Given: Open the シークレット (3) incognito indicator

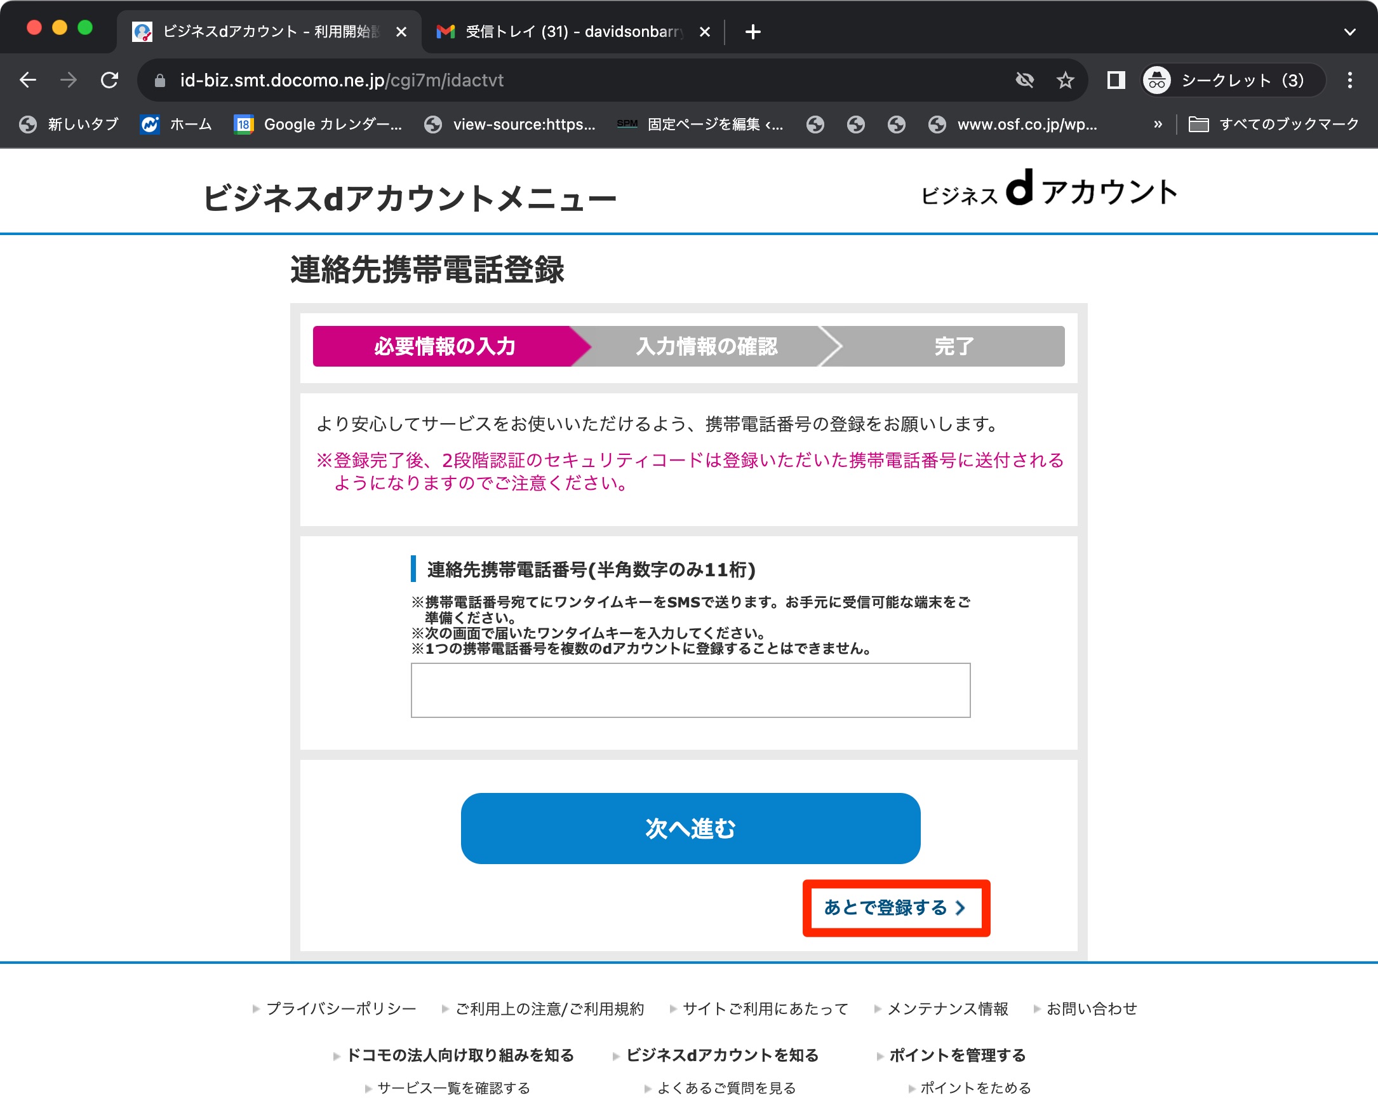Looking at the screenshot, I should [x=1233, y=80].
